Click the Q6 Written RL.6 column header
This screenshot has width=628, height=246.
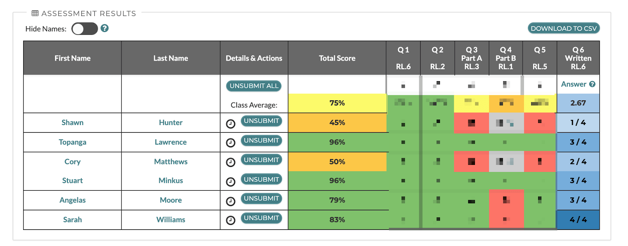(578, 58)
